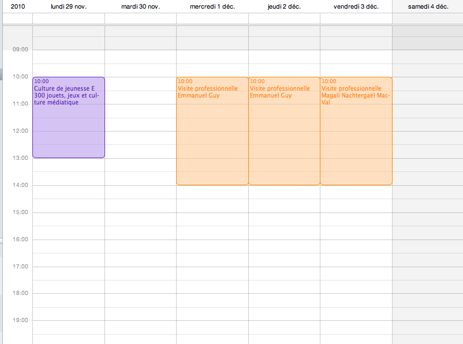
Task: Click the mardi 30 nov. day header
Action: pos(140,6)
